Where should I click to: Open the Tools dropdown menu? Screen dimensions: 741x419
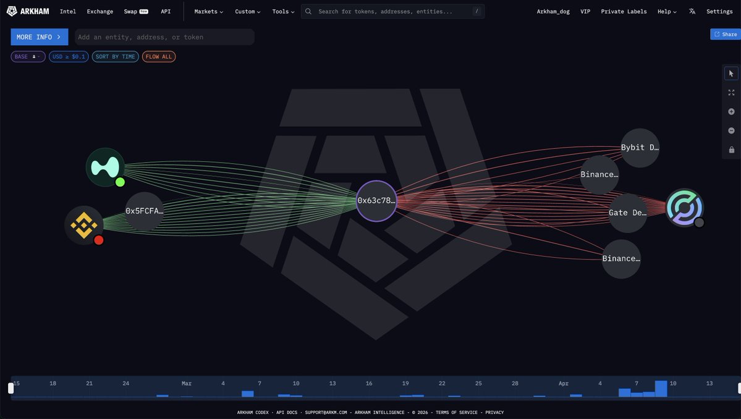coord(283,11)
